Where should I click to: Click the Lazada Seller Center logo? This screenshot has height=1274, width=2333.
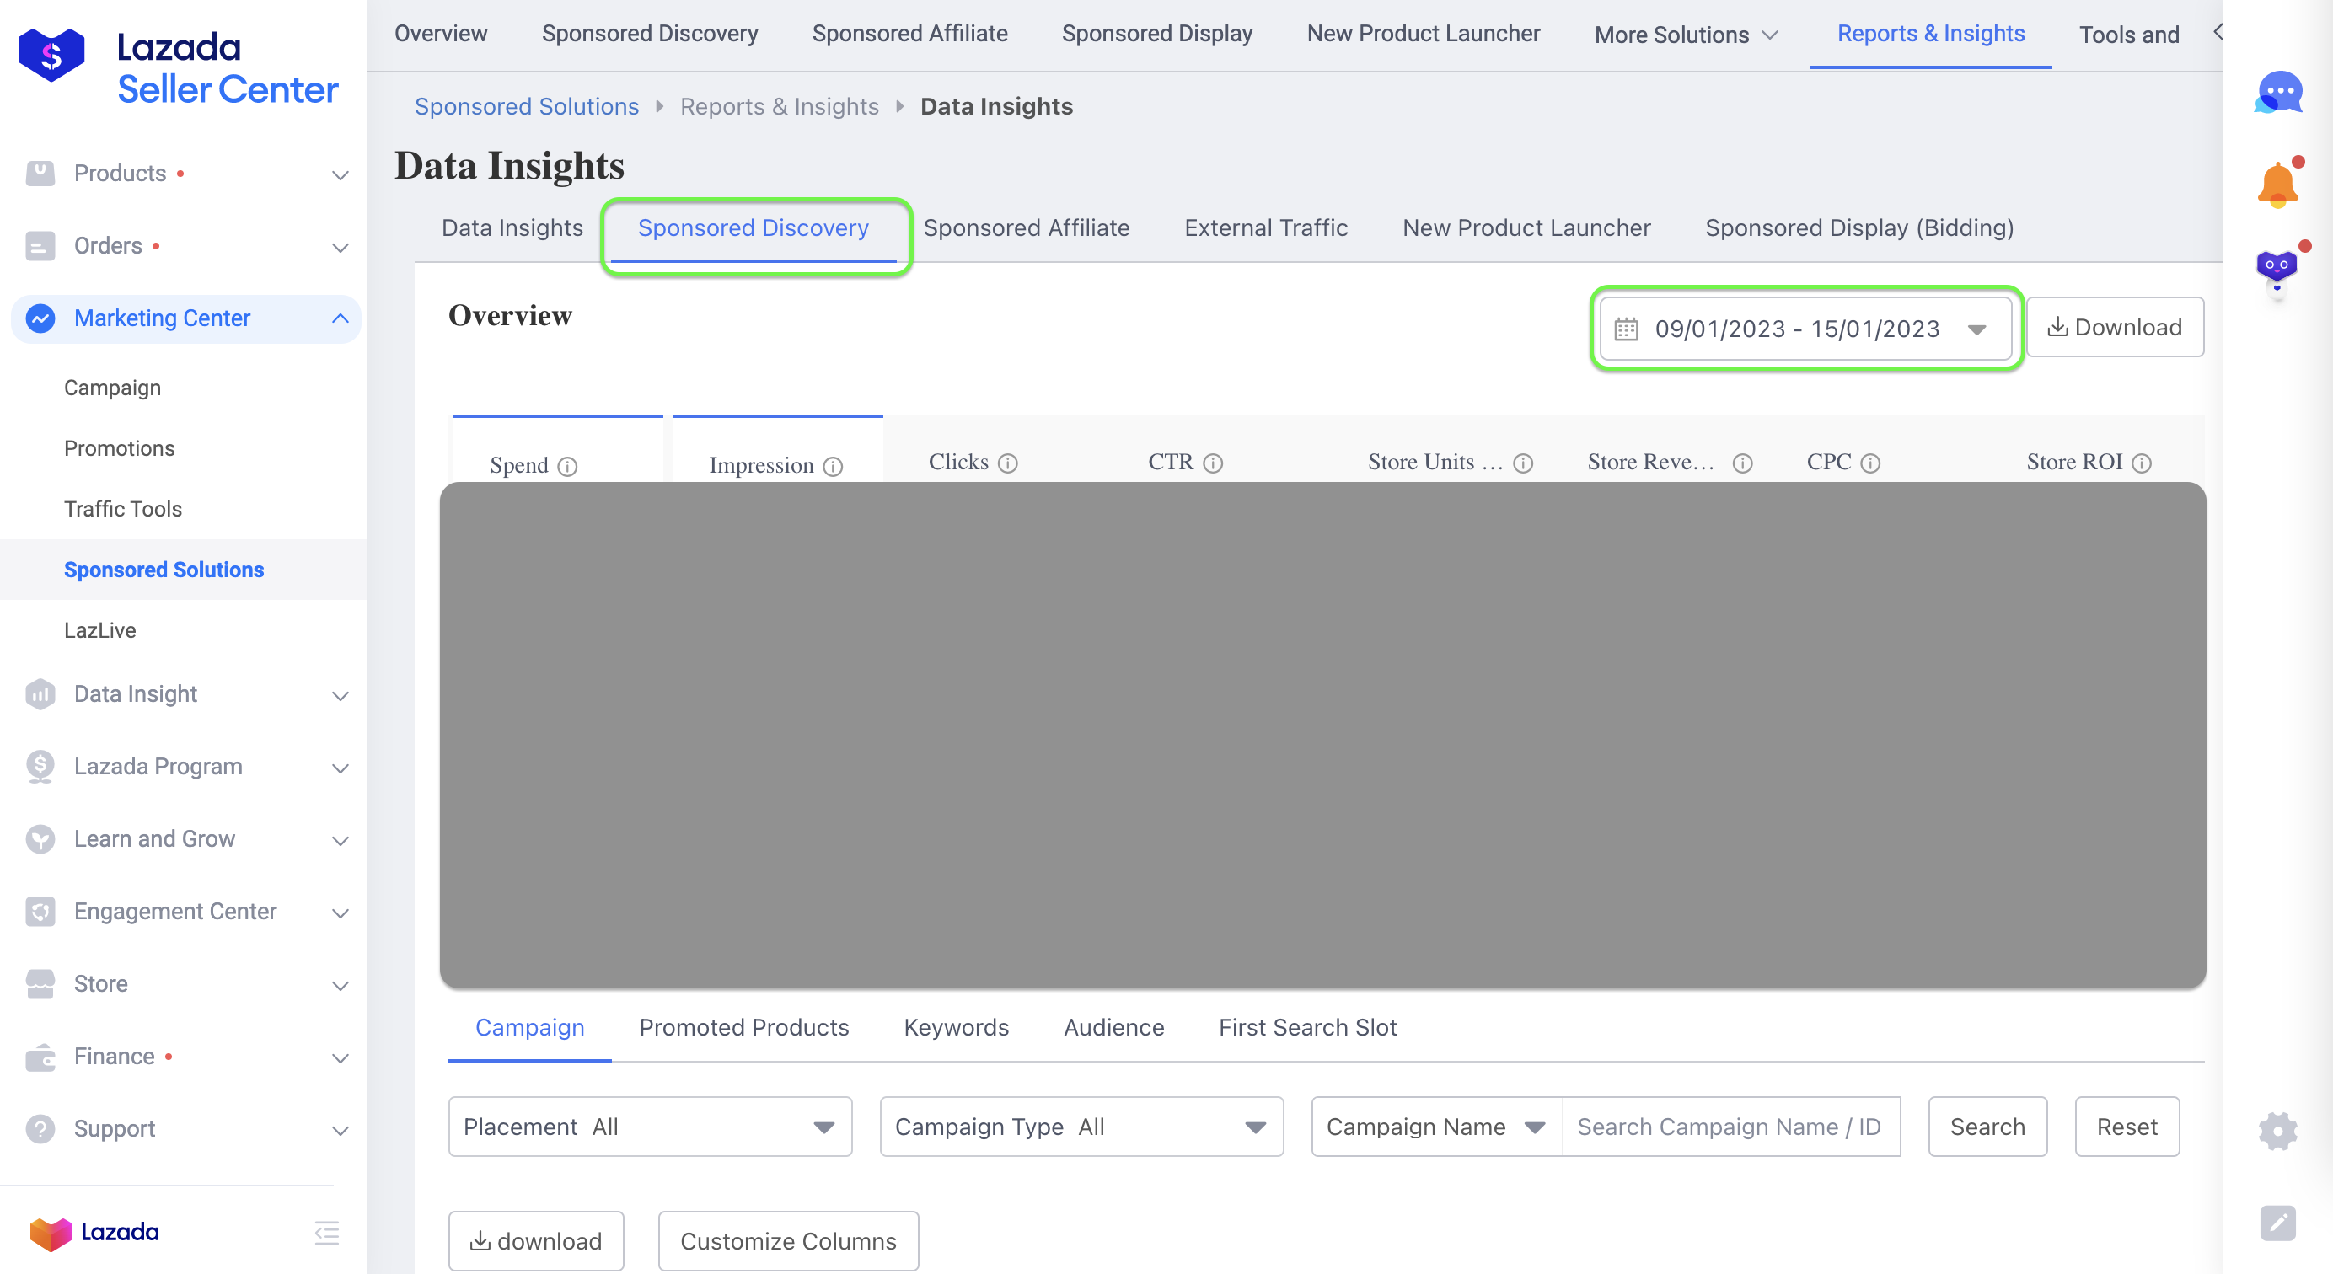click(x=178, y=68)
